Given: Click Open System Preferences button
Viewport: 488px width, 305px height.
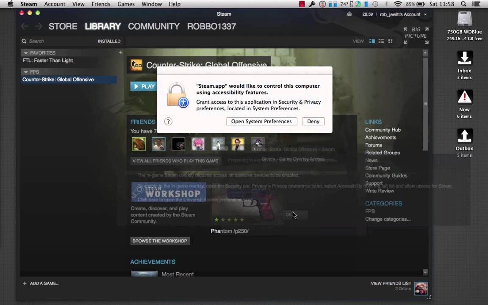Looking at the screenshot, I should pyautogui.click(x=261, y=122).
